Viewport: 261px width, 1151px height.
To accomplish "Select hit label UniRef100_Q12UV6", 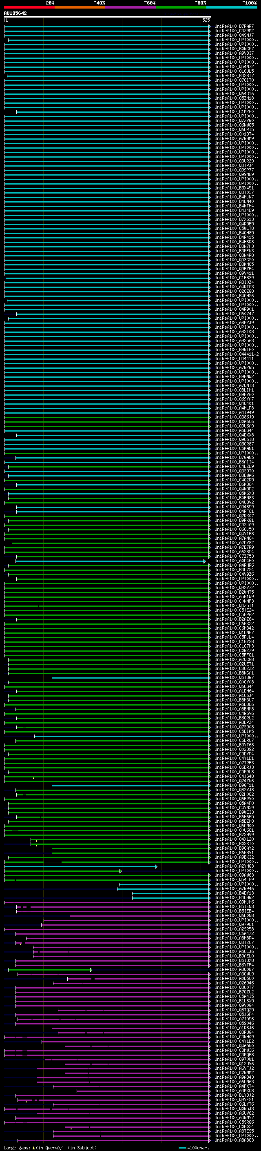I will tap(234, 1064).
